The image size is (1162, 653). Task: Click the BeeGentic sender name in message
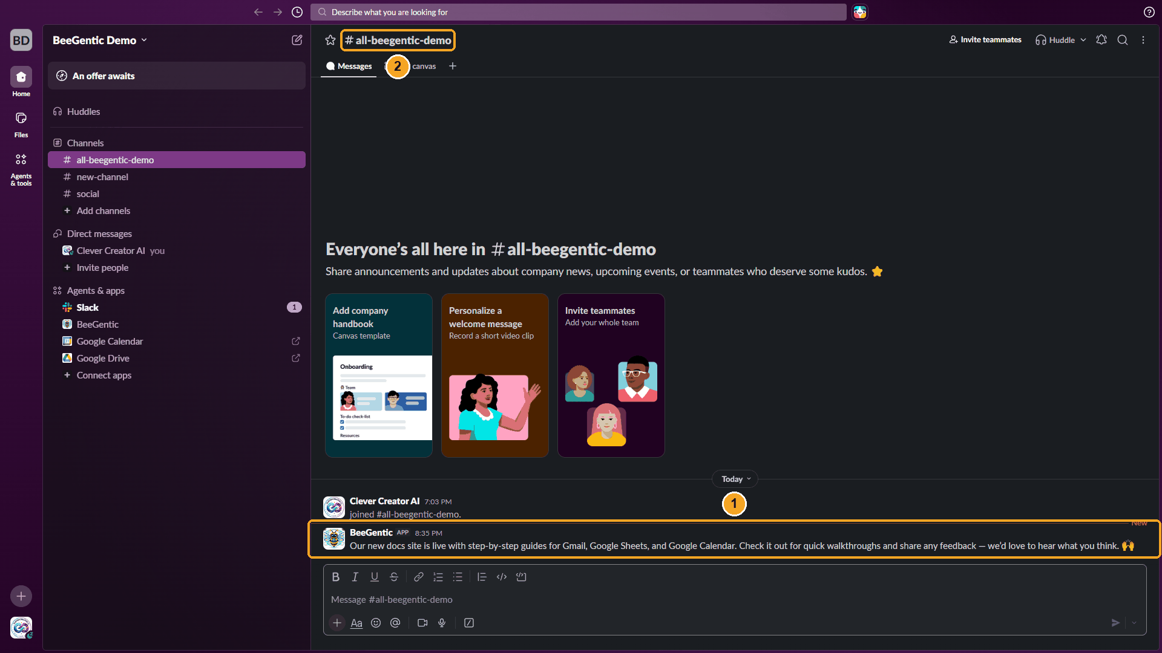(x=371, y=533)
